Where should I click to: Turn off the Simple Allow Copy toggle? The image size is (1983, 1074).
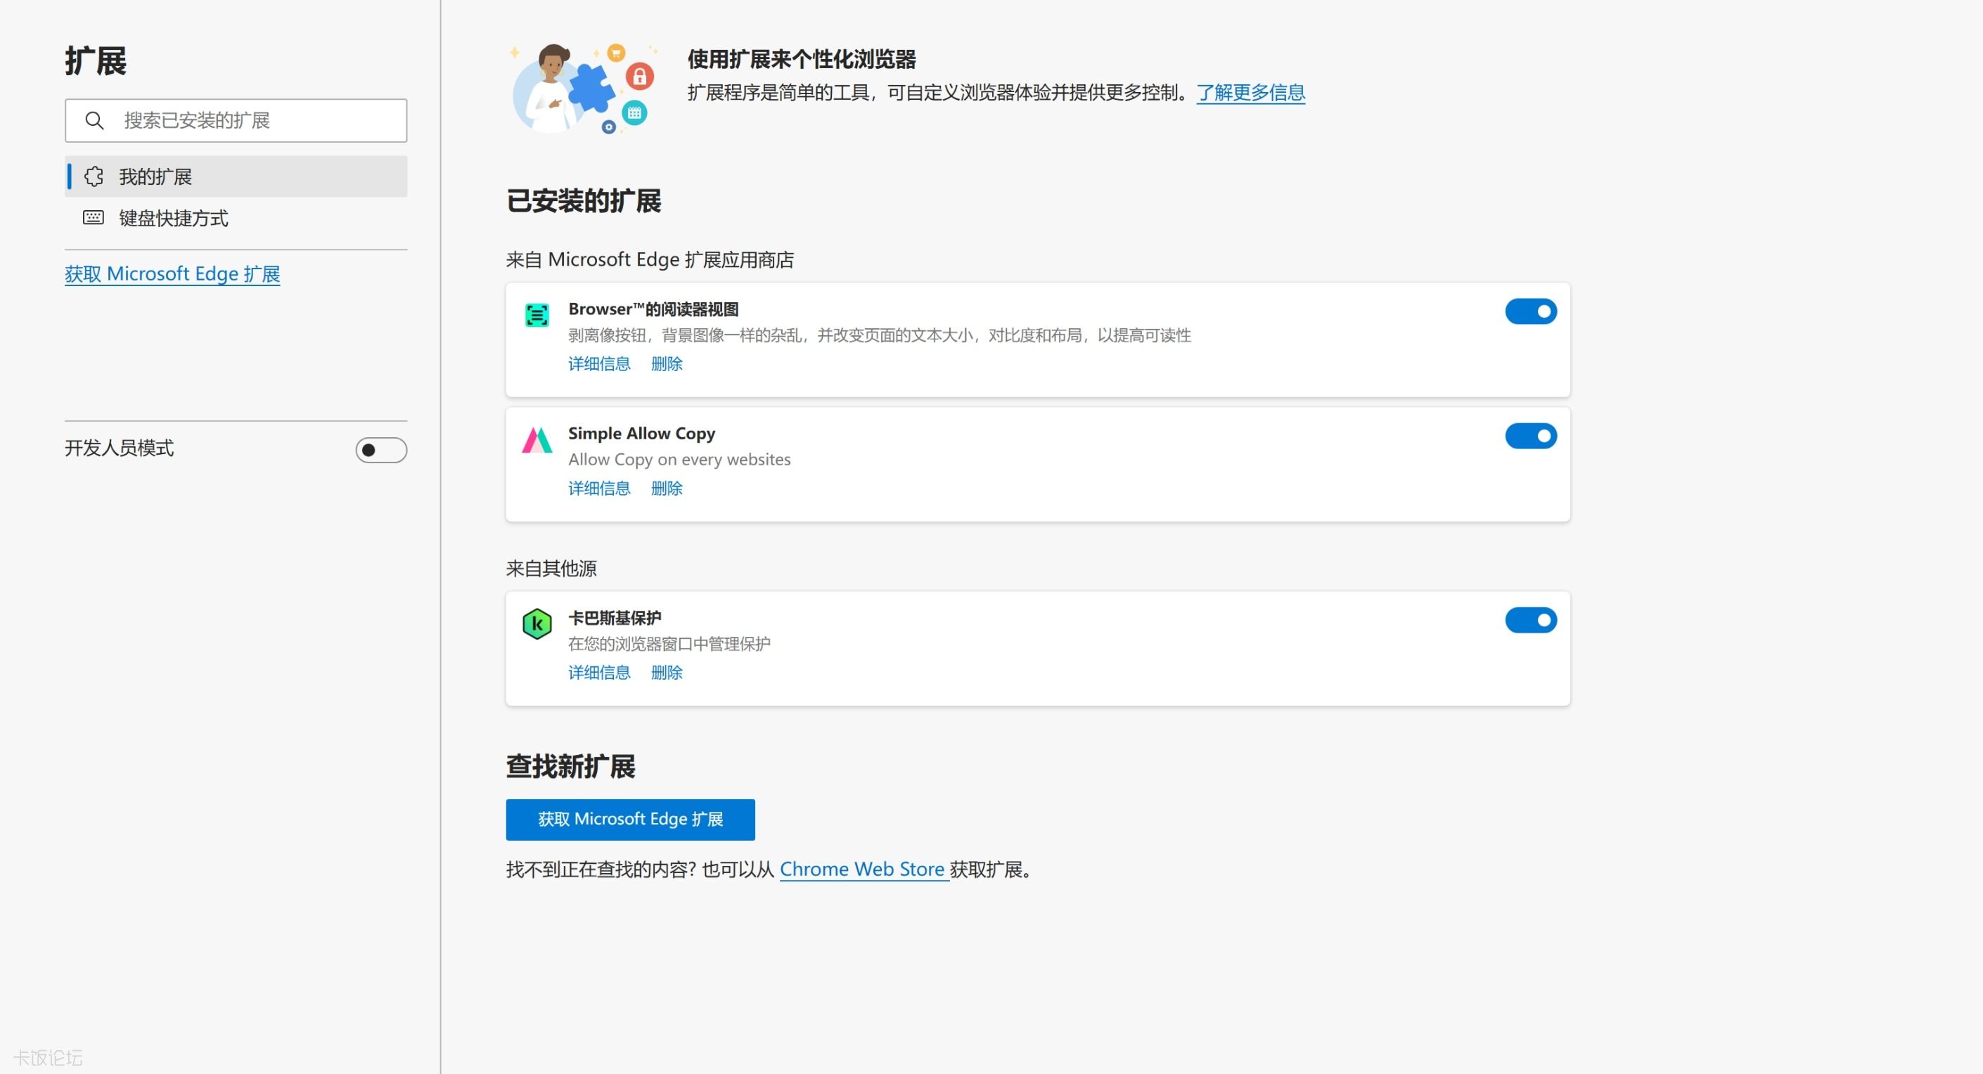pyautogui.click(x=1530, y=436)
